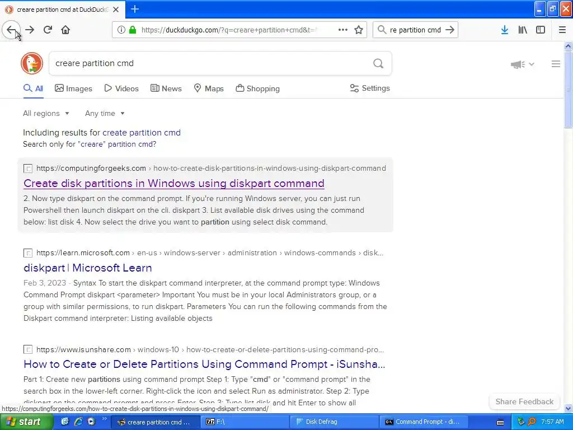Close the DuckDuckGo search tab
The image size is (573, 430).
coord(116,10)
